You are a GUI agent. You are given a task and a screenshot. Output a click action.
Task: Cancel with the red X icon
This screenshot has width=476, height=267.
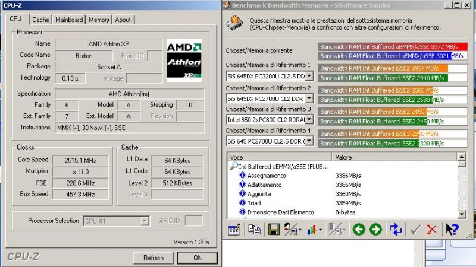pyautogui.click(x=432, y=230)
